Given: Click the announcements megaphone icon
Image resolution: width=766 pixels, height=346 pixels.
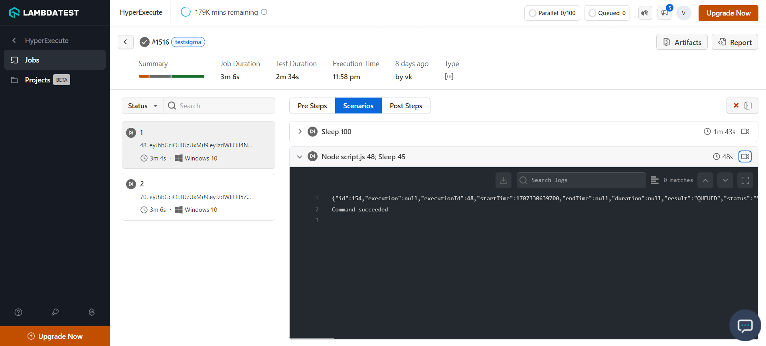Looking at the screenshot, I should coord(664,13).
